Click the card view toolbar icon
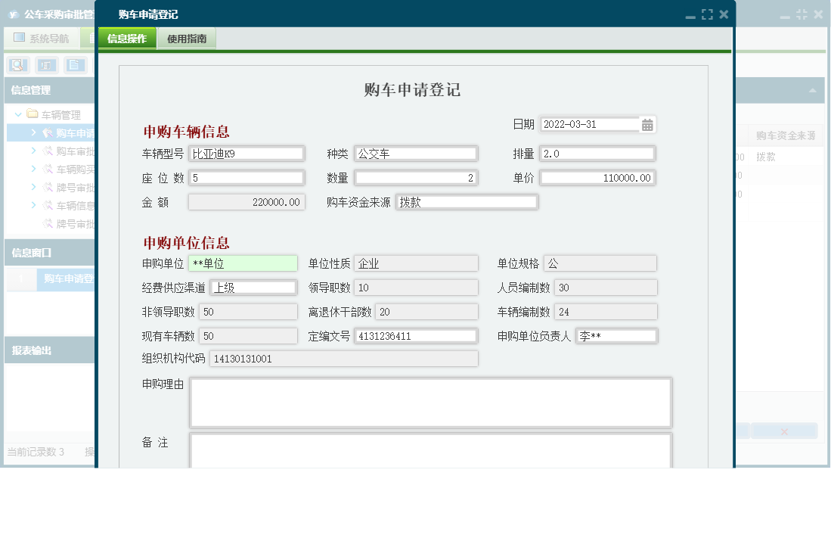 (45, 65)
